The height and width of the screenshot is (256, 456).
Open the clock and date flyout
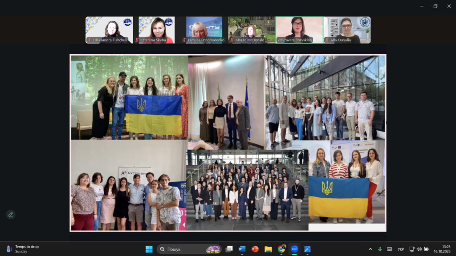[x=446, y=249]
